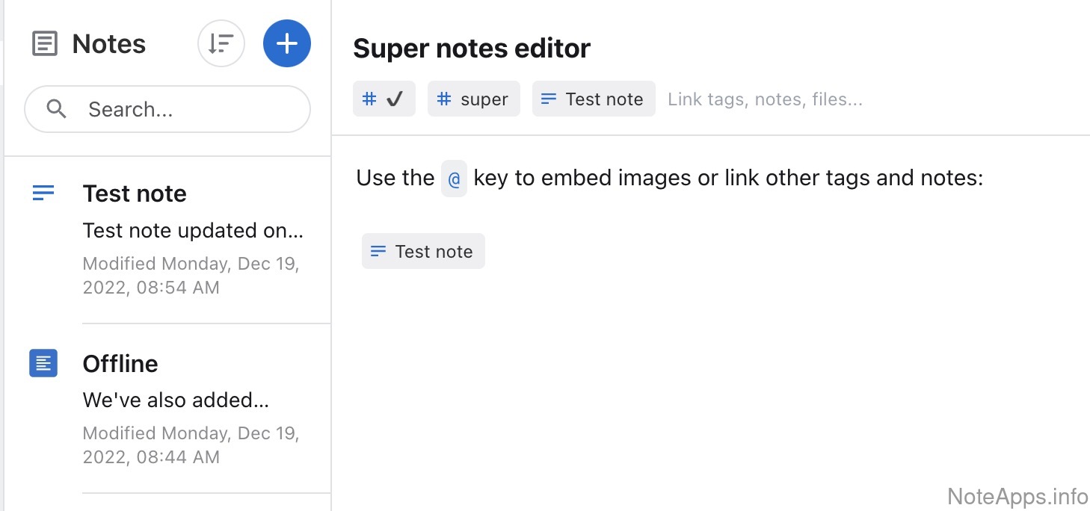The height and width of the screenshot is (511, 1090).
Task: Click the magnifier icon in search bar
Action: coord(56,109)
